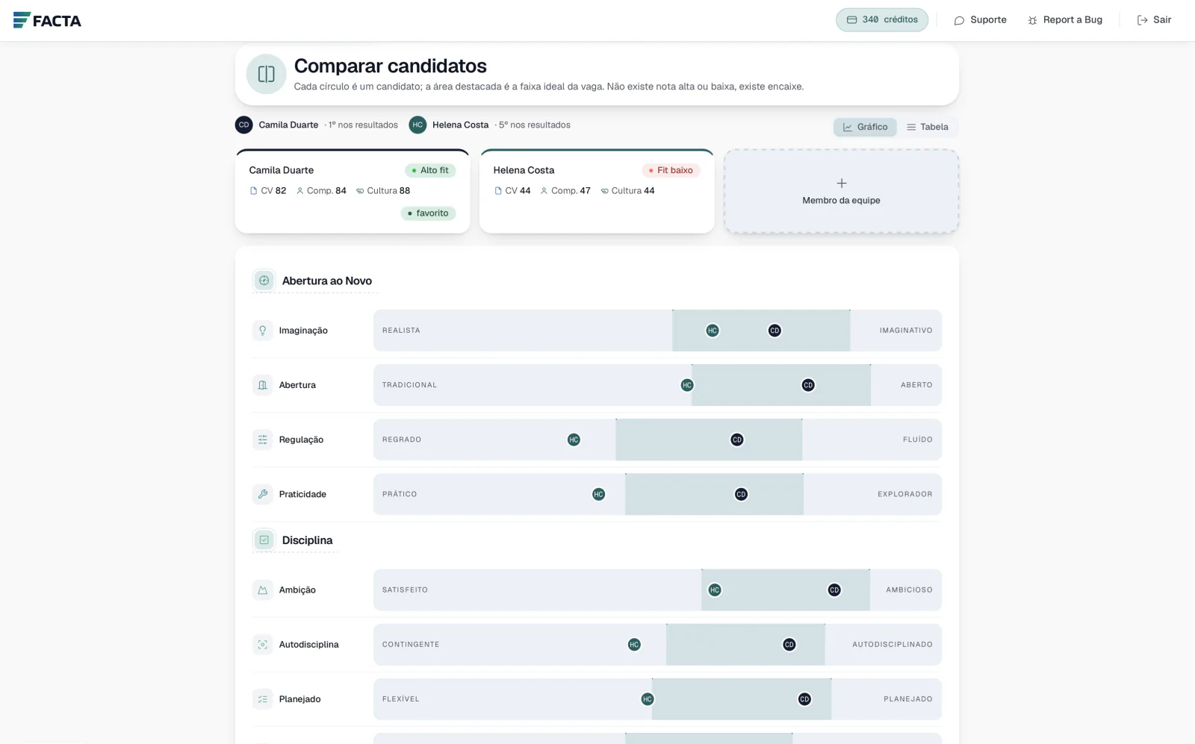Click the CD marker on Abertura scale
This screenshot has width=1195, height=744.
808,385
